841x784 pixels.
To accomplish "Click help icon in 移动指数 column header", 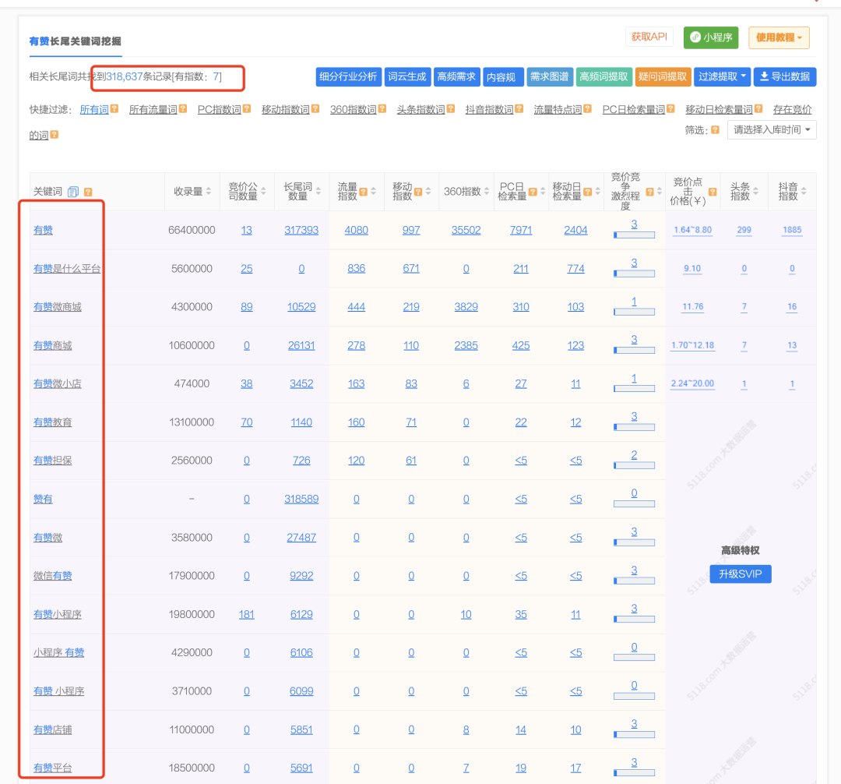I will tap(418, 192).
